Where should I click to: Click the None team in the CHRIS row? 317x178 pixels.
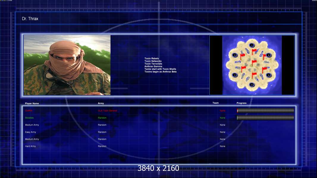222,111
